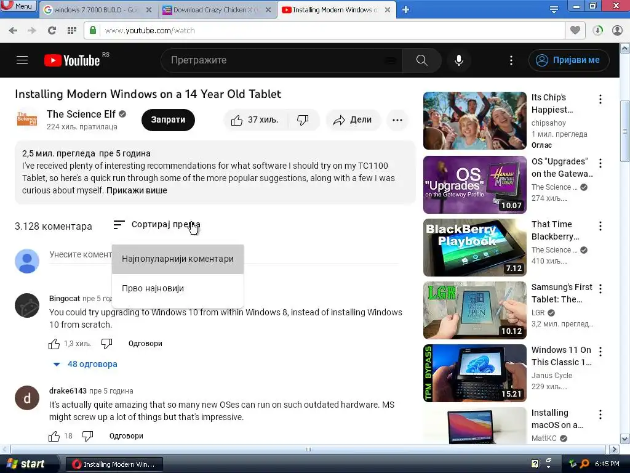Open Samsung's First Tablet video title
Viewport: 630px width, 473px height.
562,293
